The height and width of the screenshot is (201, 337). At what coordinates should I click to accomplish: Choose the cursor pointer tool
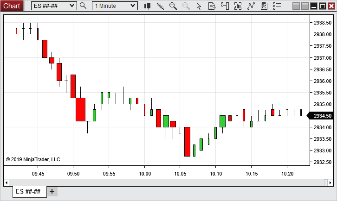(x=199, y=6)
